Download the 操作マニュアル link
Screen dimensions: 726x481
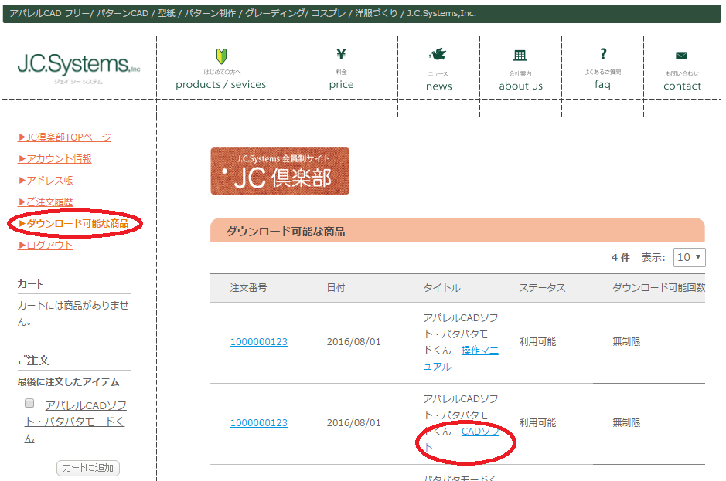[461, 358]
